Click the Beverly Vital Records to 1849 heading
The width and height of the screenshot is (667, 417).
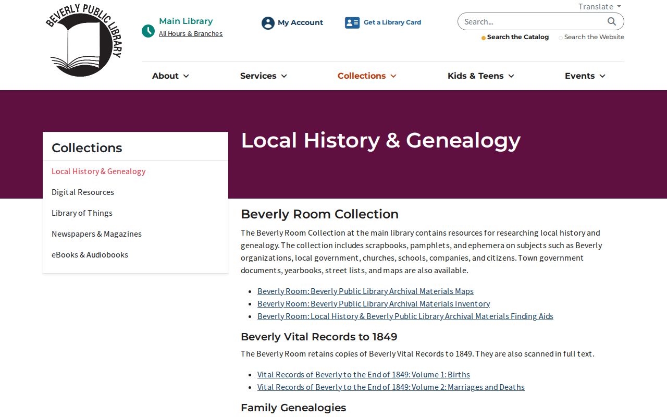pos(319,337)
